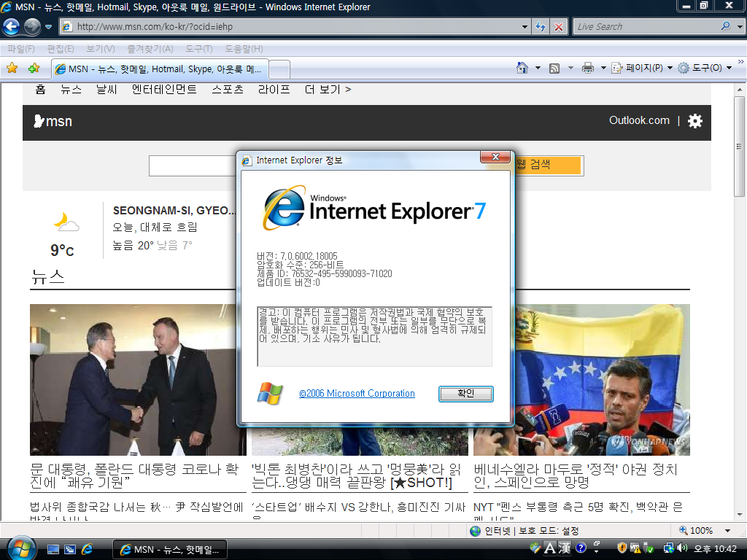Select the MSN browser tab
The width and height of the screenshot is (747, 560).
(x=160, y=69)
